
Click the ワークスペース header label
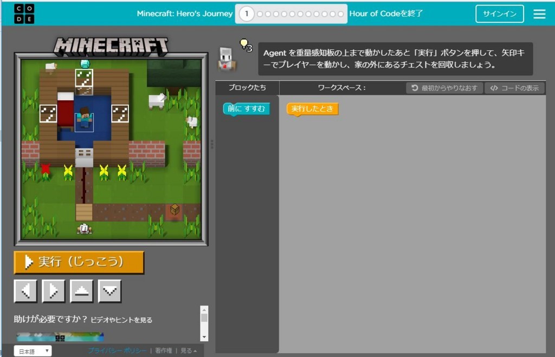(341, 88)
